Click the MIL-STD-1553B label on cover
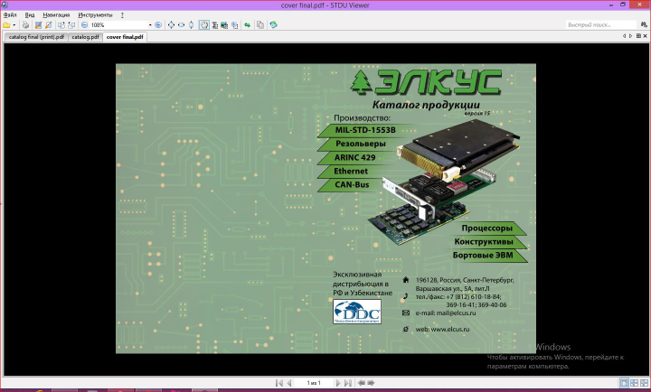Viewport: 651px width, 392px height. (x=365, y=130)
